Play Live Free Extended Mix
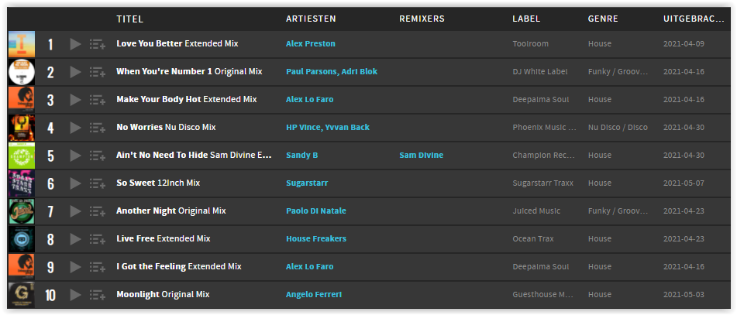 [75, 239]
